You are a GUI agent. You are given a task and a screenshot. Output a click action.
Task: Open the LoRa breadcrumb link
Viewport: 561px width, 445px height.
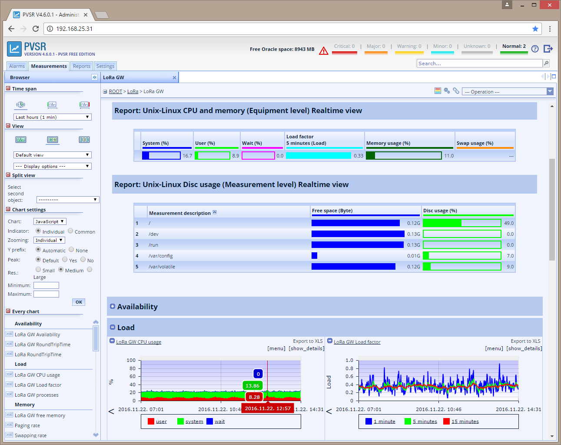click(133, 91)
